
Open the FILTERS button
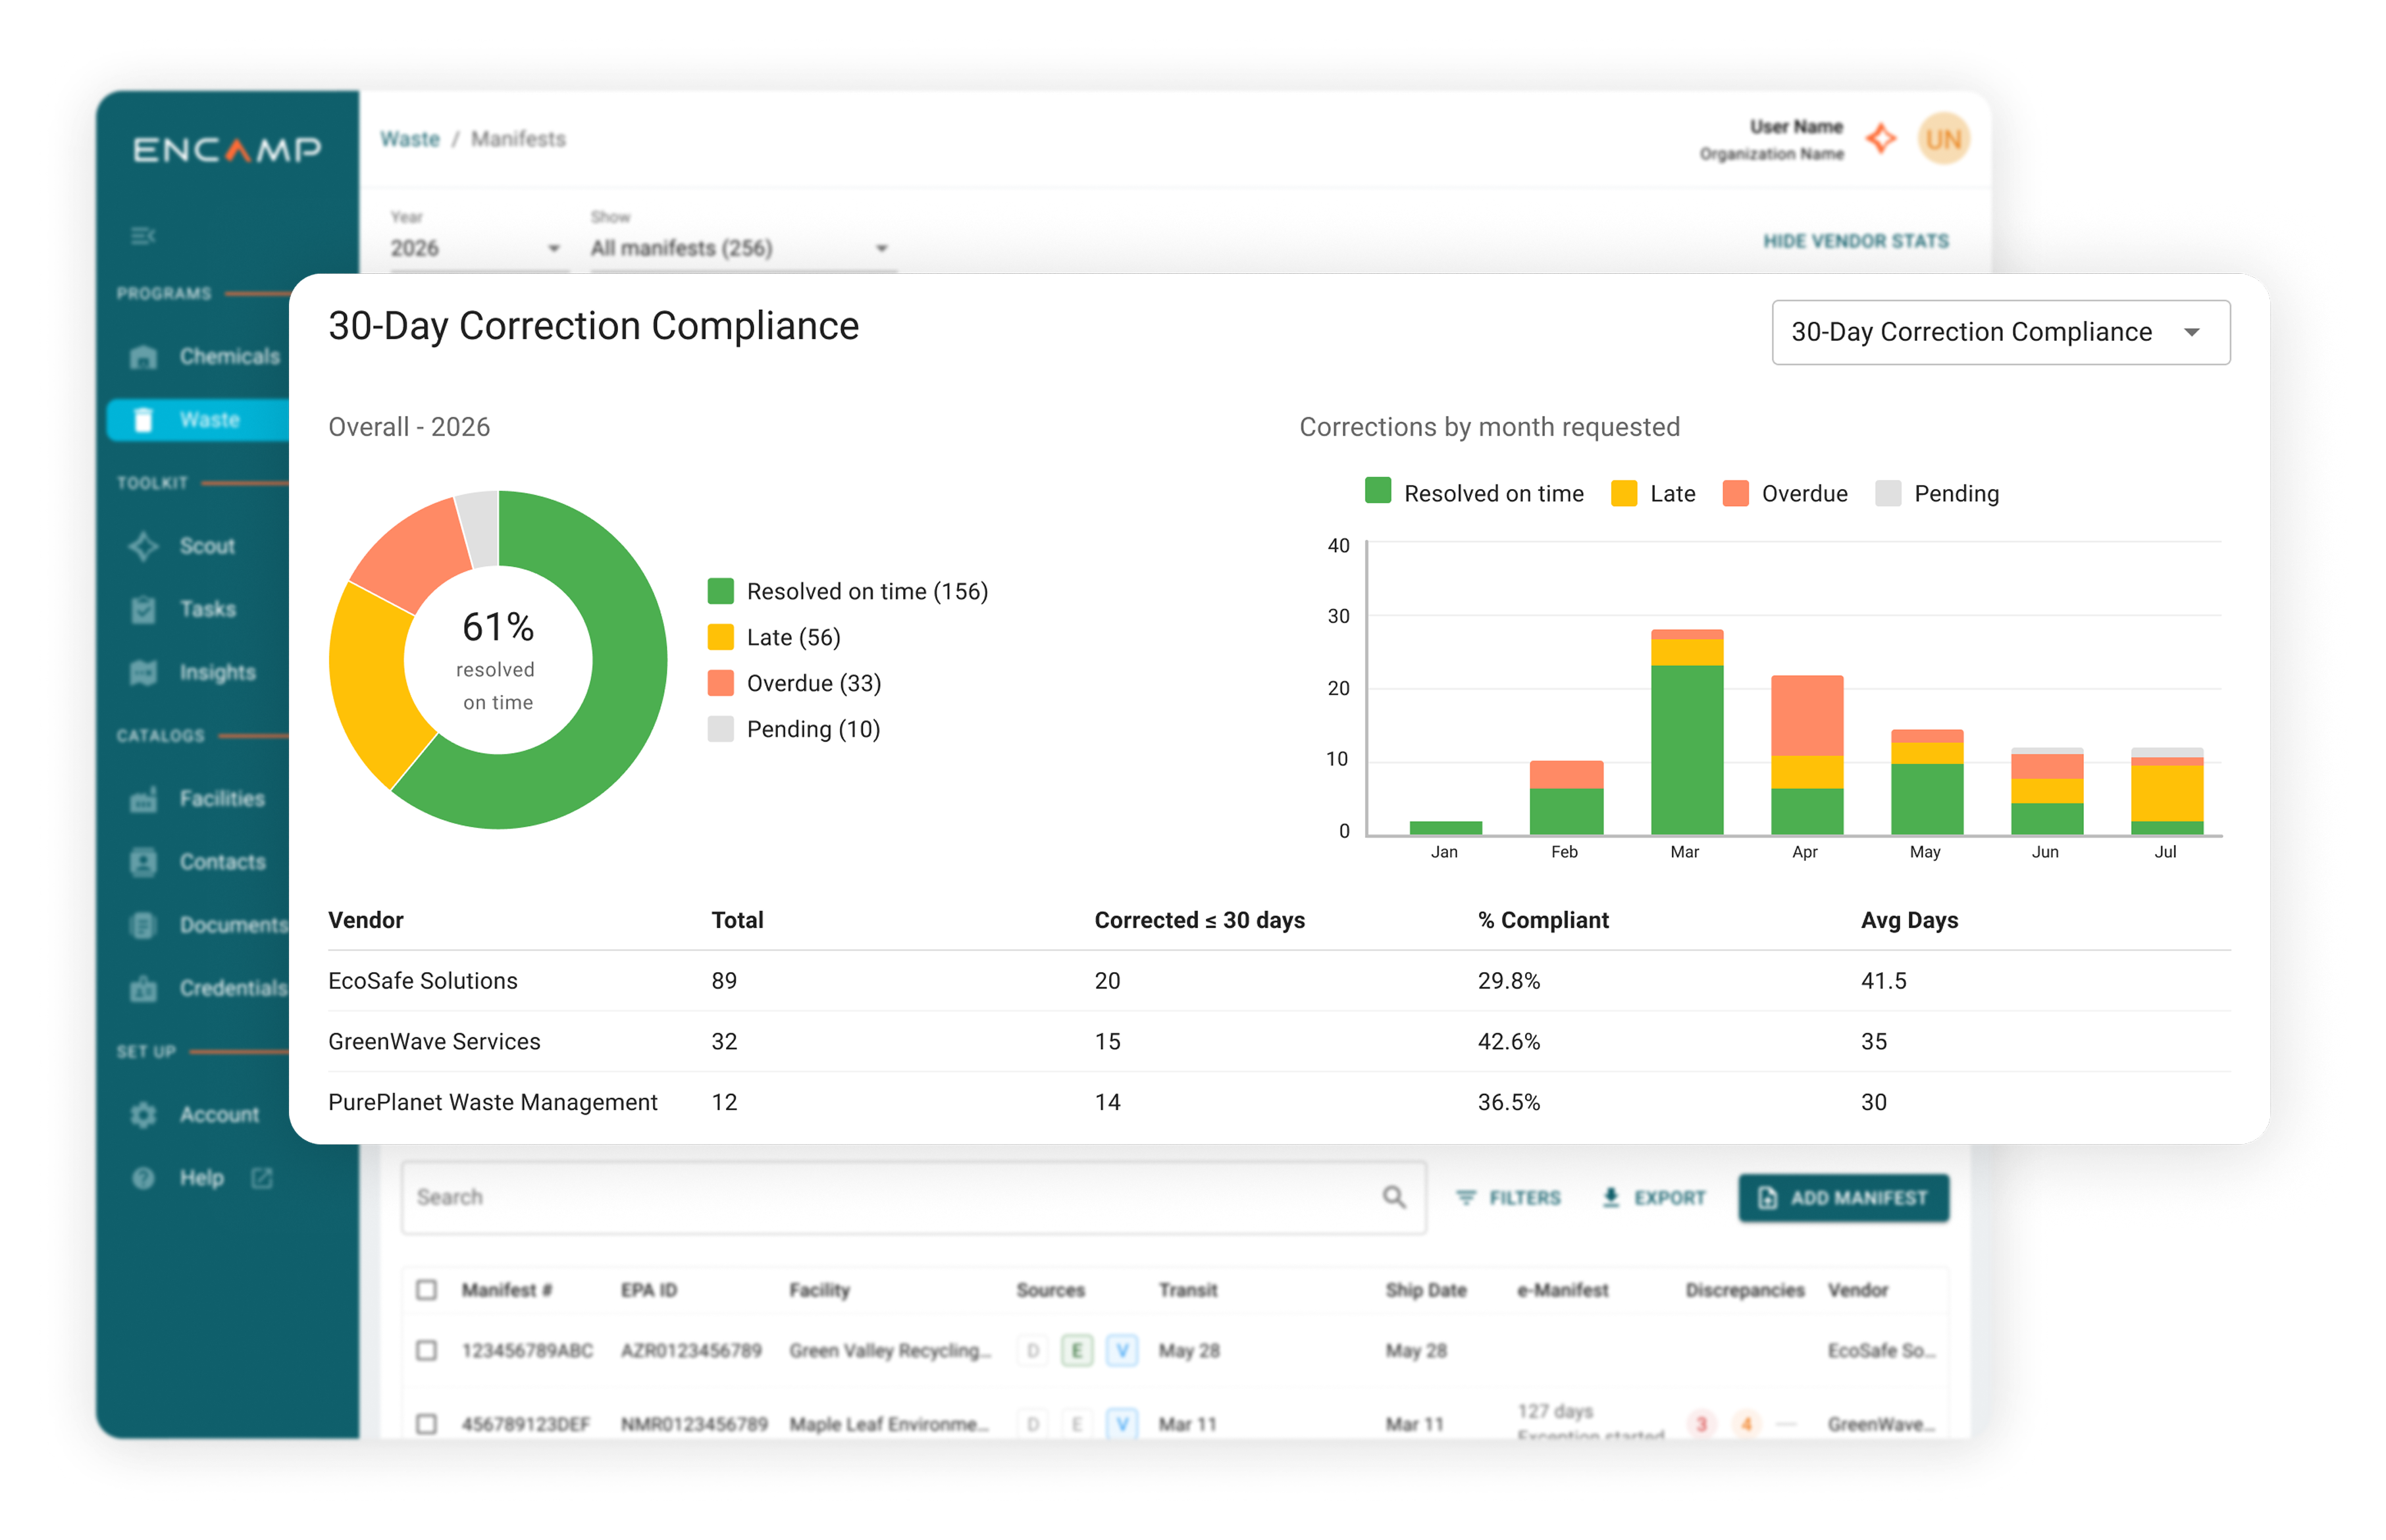click(x=1508, y=1198)
